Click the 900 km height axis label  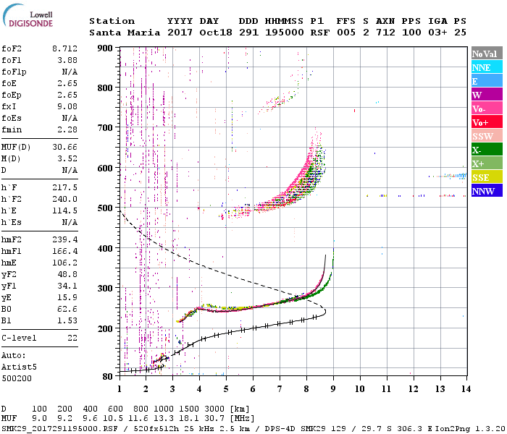(x=105, y=48)
